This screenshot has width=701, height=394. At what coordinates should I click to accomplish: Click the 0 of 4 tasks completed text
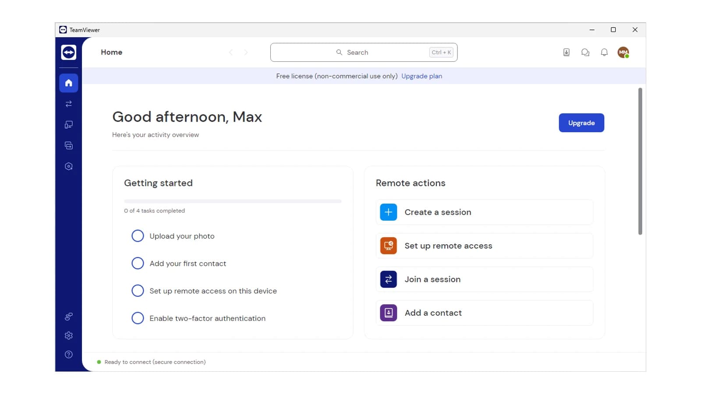click(154, 211)
